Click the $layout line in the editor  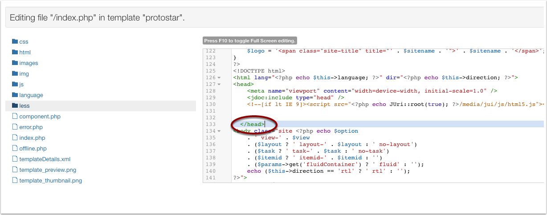point(332,144)
